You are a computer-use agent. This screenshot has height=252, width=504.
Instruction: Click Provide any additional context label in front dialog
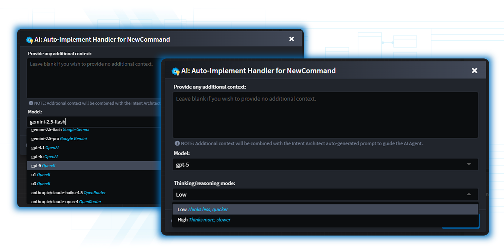(x=210, y=87)
